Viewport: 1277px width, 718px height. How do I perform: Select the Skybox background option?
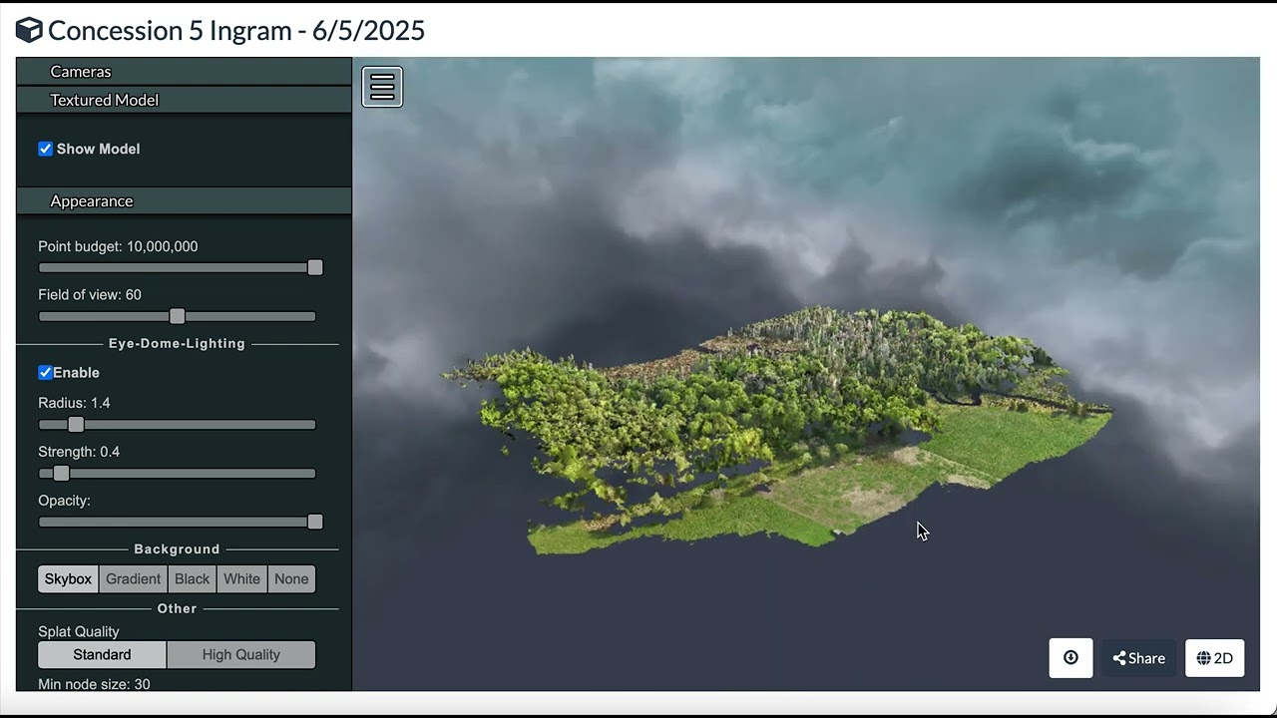click(68, 579)
